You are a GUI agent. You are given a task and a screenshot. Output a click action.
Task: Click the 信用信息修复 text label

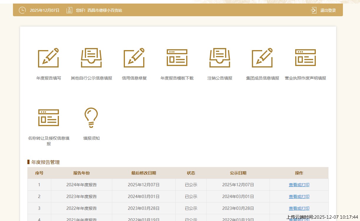click(134, 78)
